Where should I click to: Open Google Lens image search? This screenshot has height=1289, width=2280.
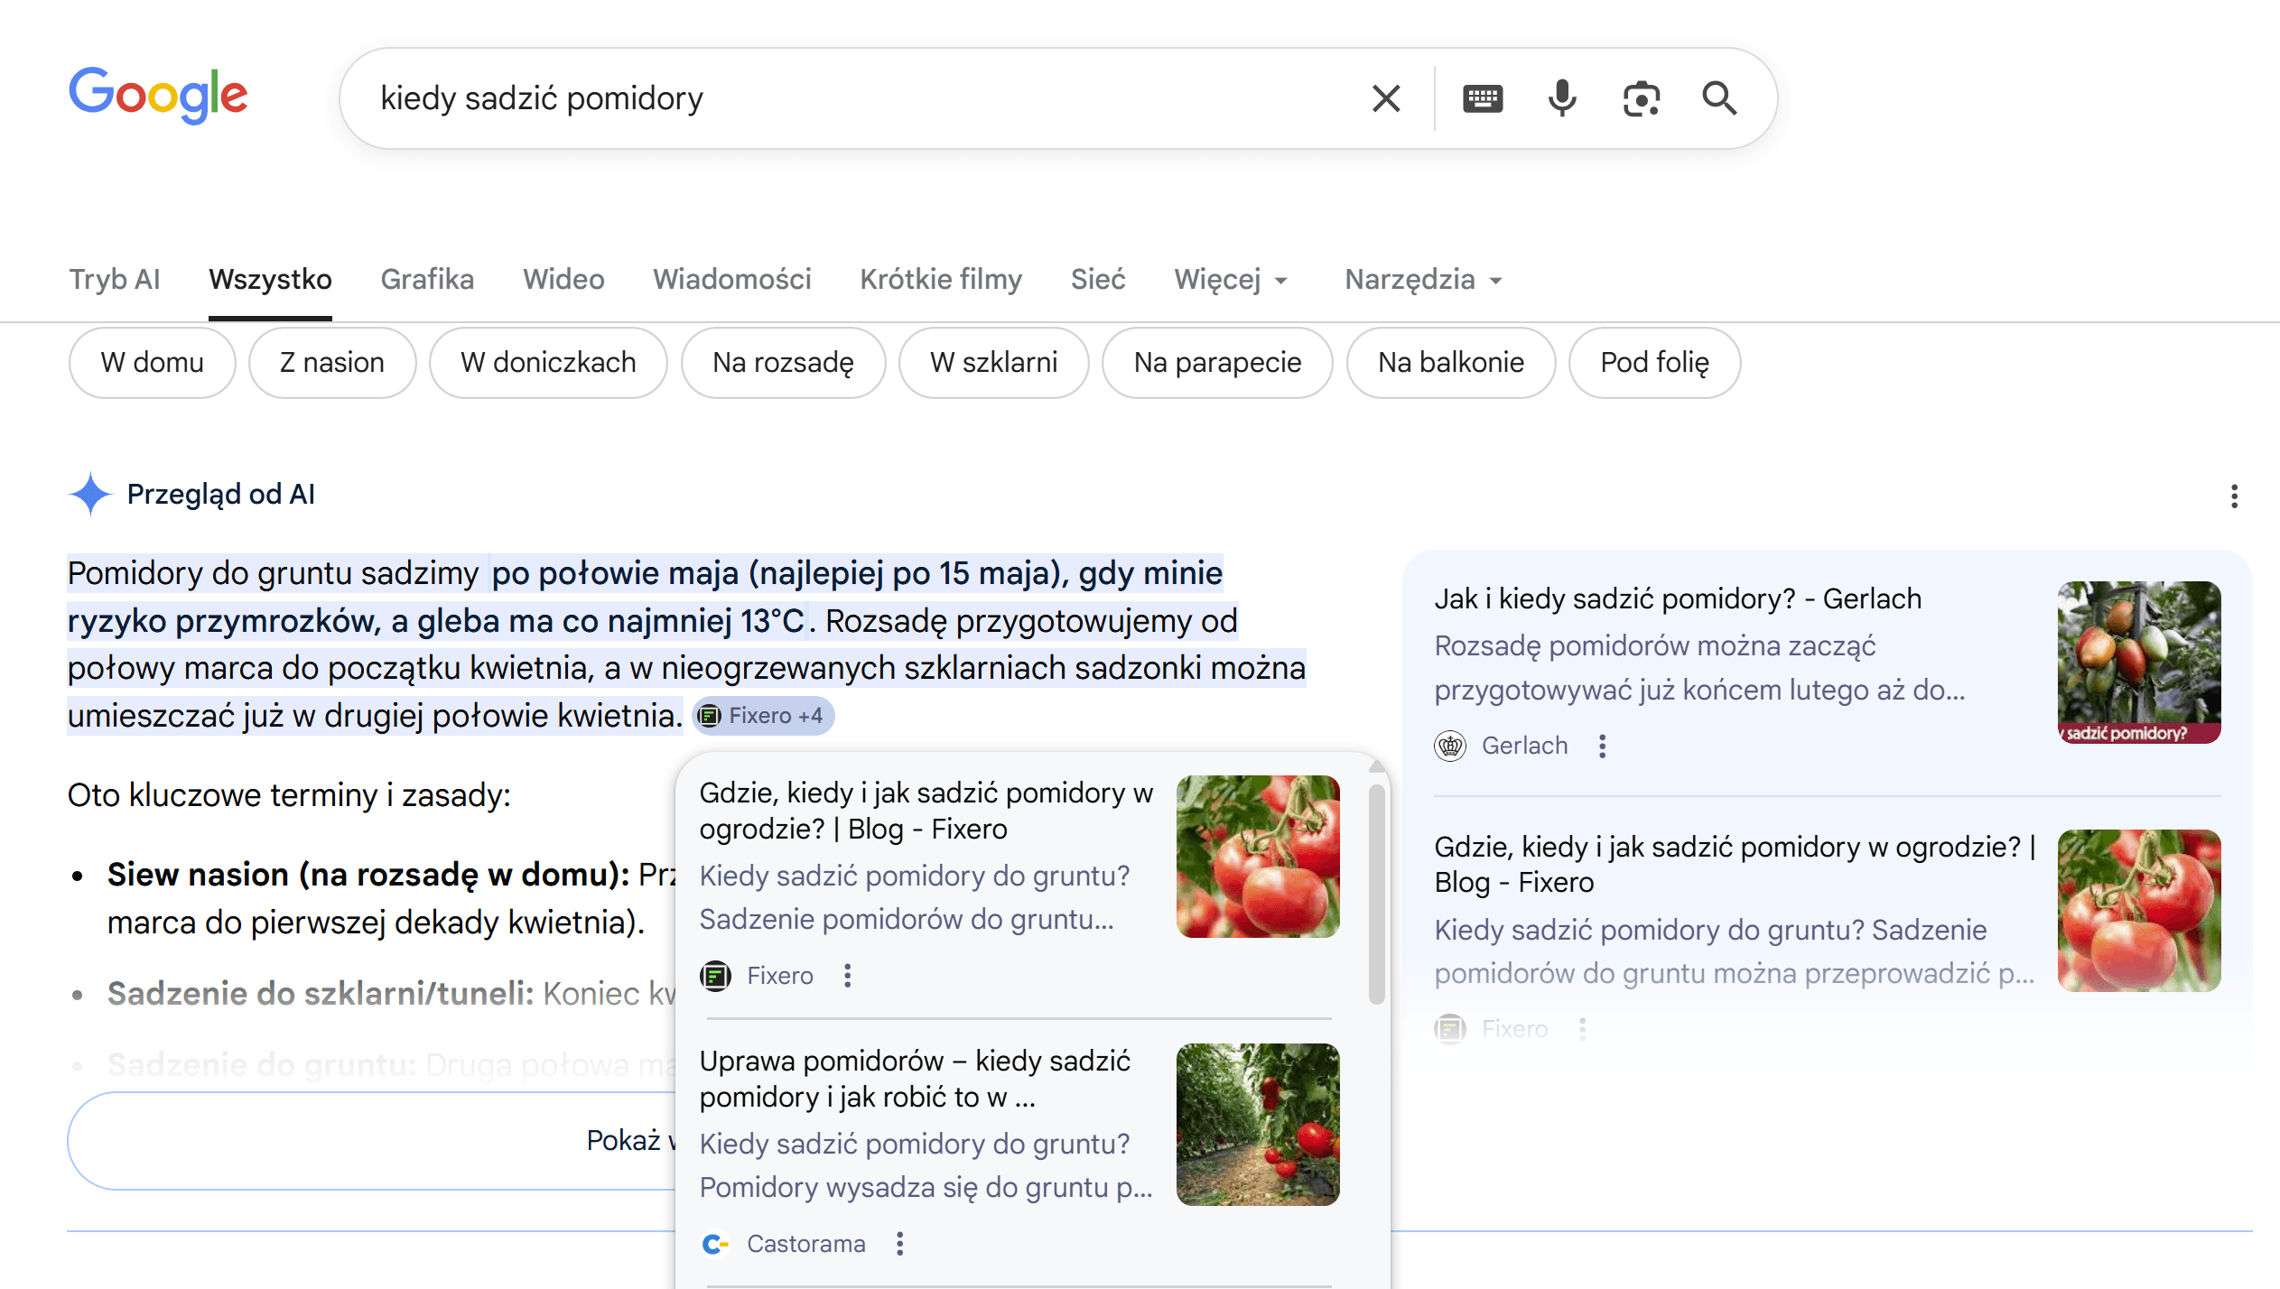[x=1641, y=98]
